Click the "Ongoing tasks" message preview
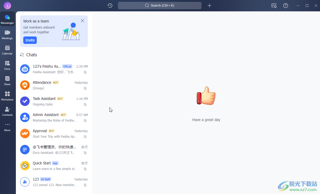The width and height of the screenshot is (320, 194). (43, 104)
